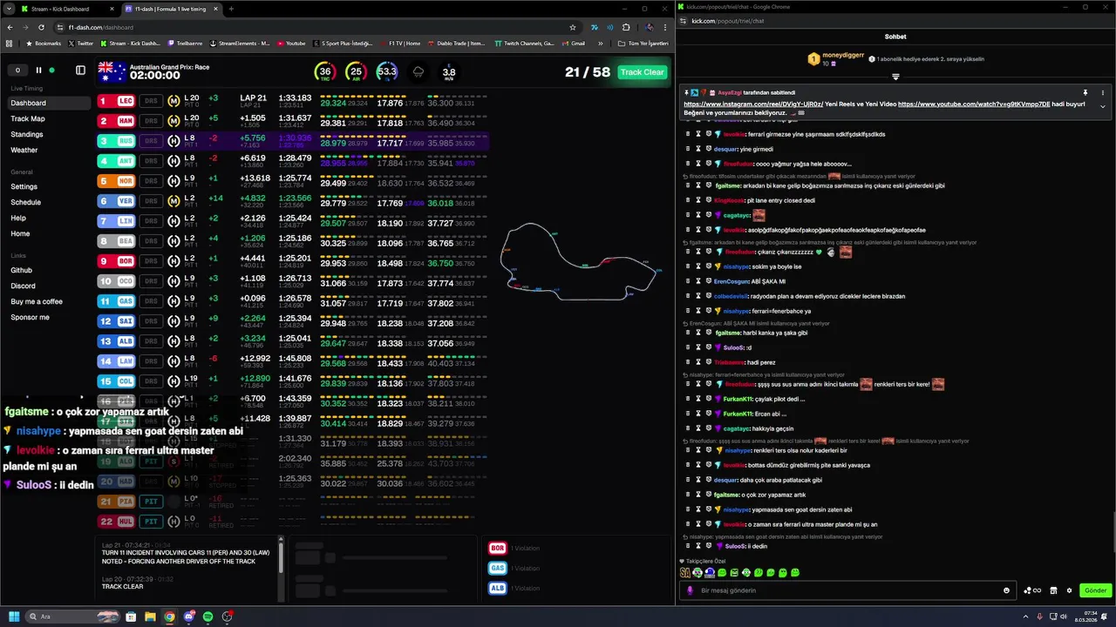Viewport: 1116px width, 627px height.
Task: Reload the f1-dash page
Action: click(x=39, y=27)
